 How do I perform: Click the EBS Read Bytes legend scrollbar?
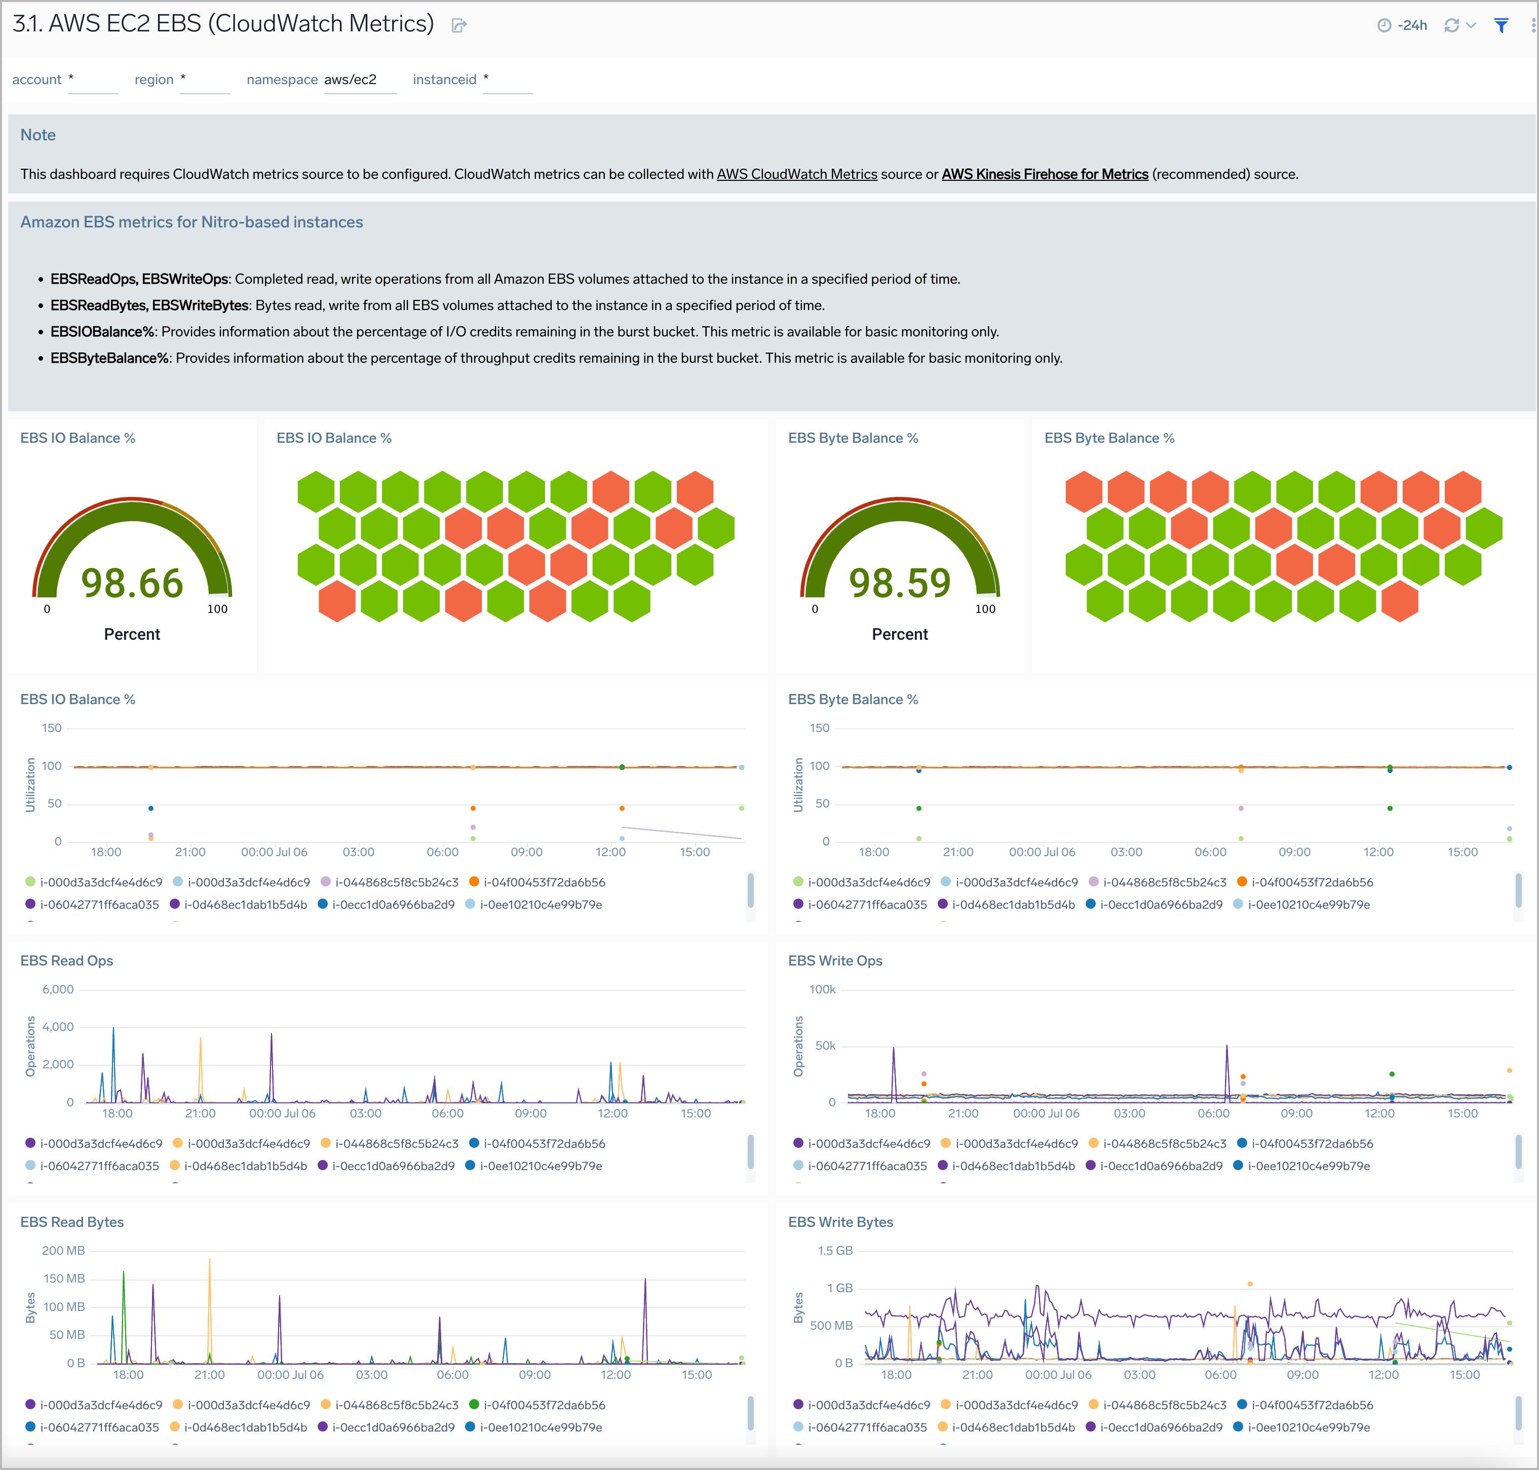751,1413
